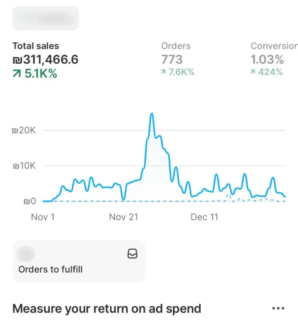Click the highest peak on the sales chart

[152, 114]
